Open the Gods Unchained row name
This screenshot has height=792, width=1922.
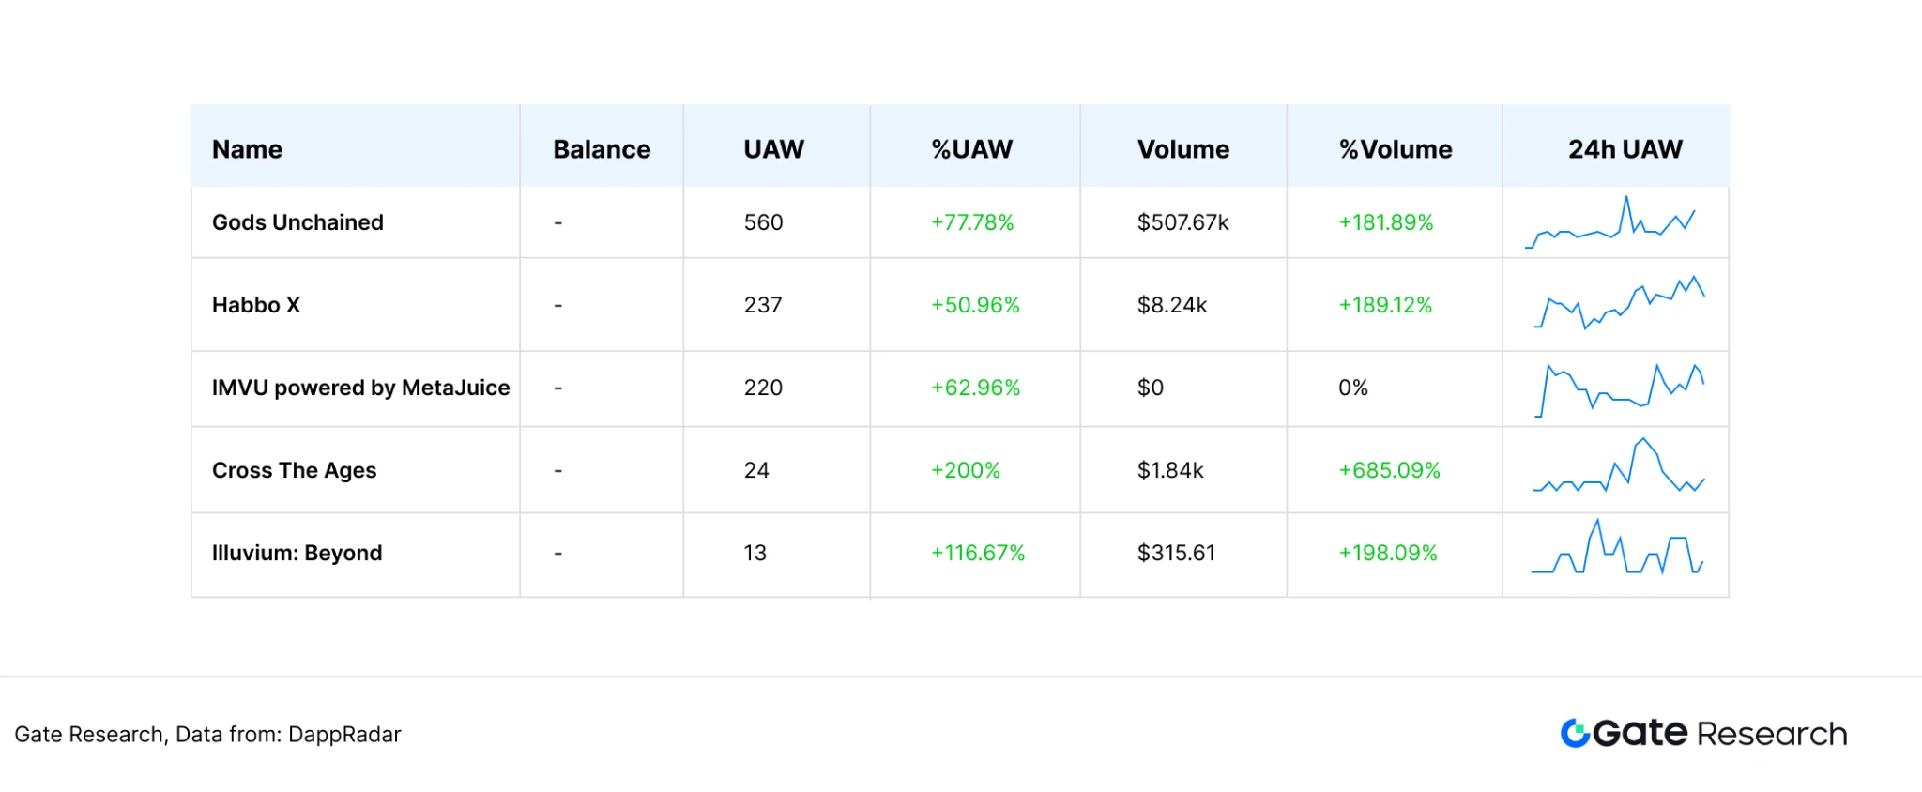tap(297, 222)
